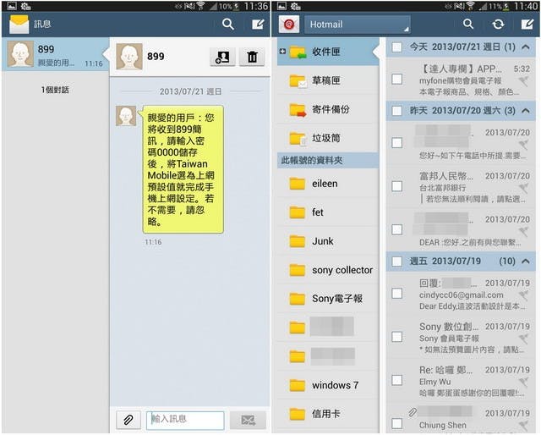Tap the email app logo icon
The width and height of the screenshot is (541, 435).
[289, 25]
